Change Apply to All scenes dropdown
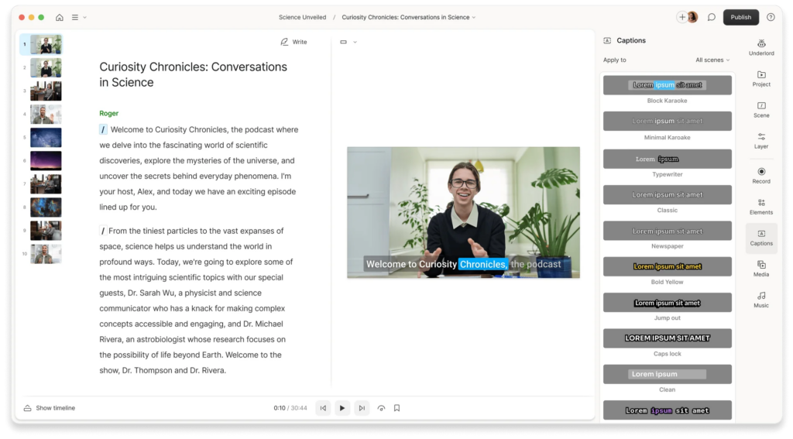The width and height of the screenshot is (793, 439). [x=712, y=60]
